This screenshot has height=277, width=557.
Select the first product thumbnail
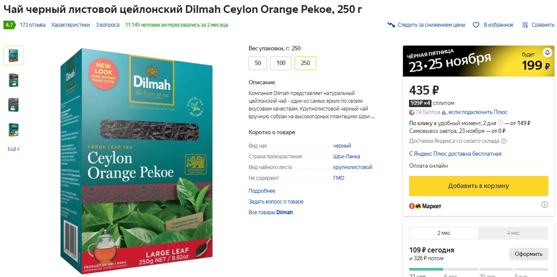(13, 55)
